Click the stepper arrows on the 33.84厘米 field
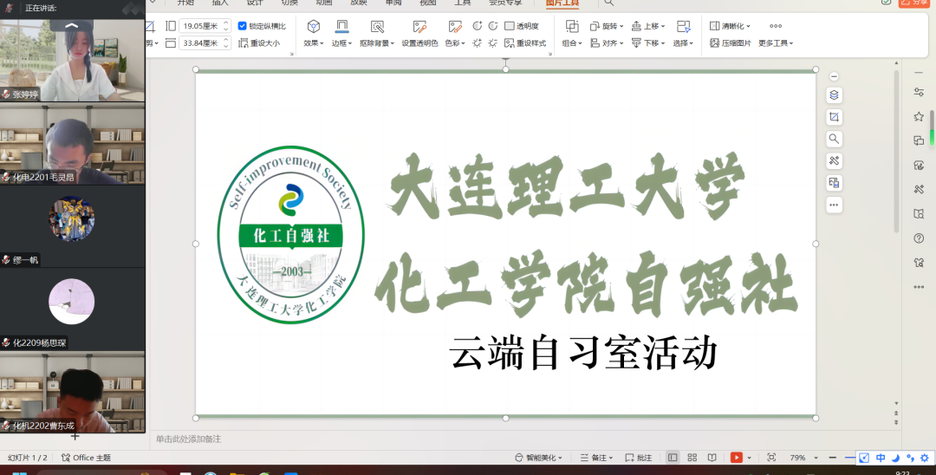 [x=226, y=43]
